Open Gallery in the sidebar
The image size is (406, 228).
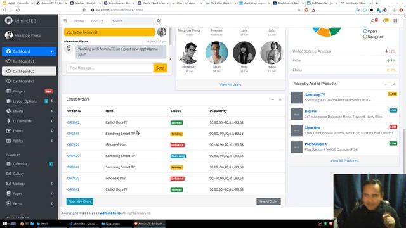pyautogui.click(x=29, y=174)
